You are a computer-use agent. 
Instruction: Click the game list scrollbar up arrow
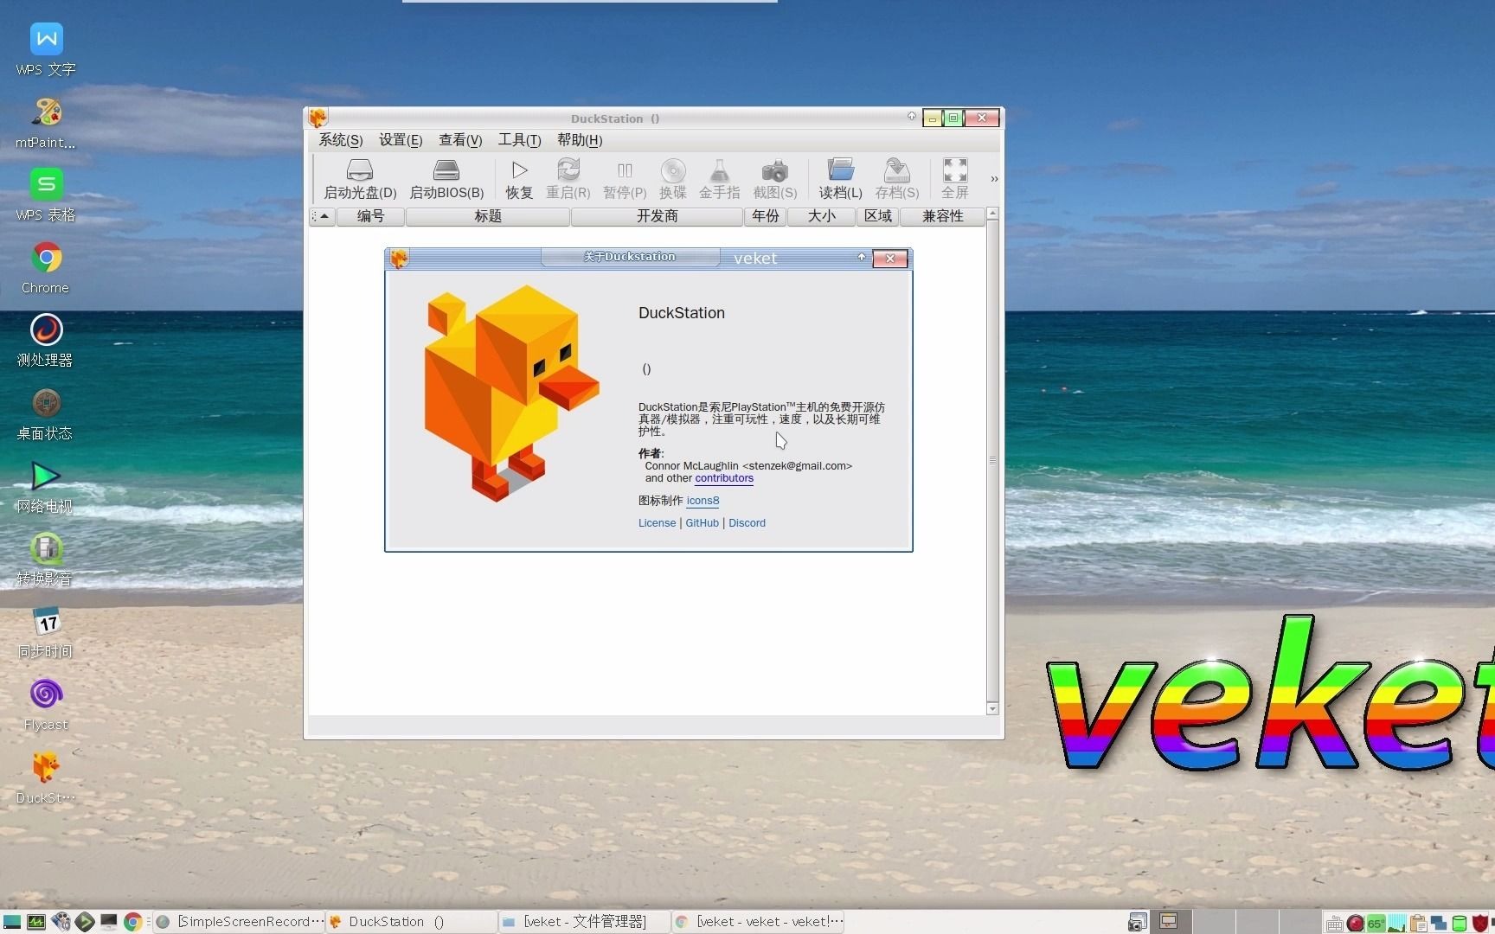[x=992, y=213]
